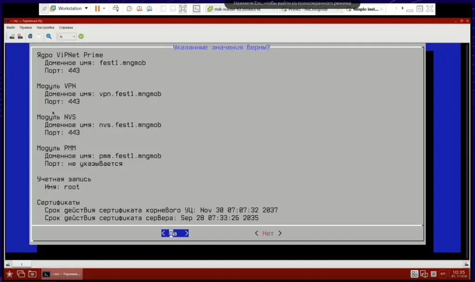Switch to the Simple inst... tab
Image resolution: width=475 pixels, height=282 pixels.
click(x=366, y=9)
